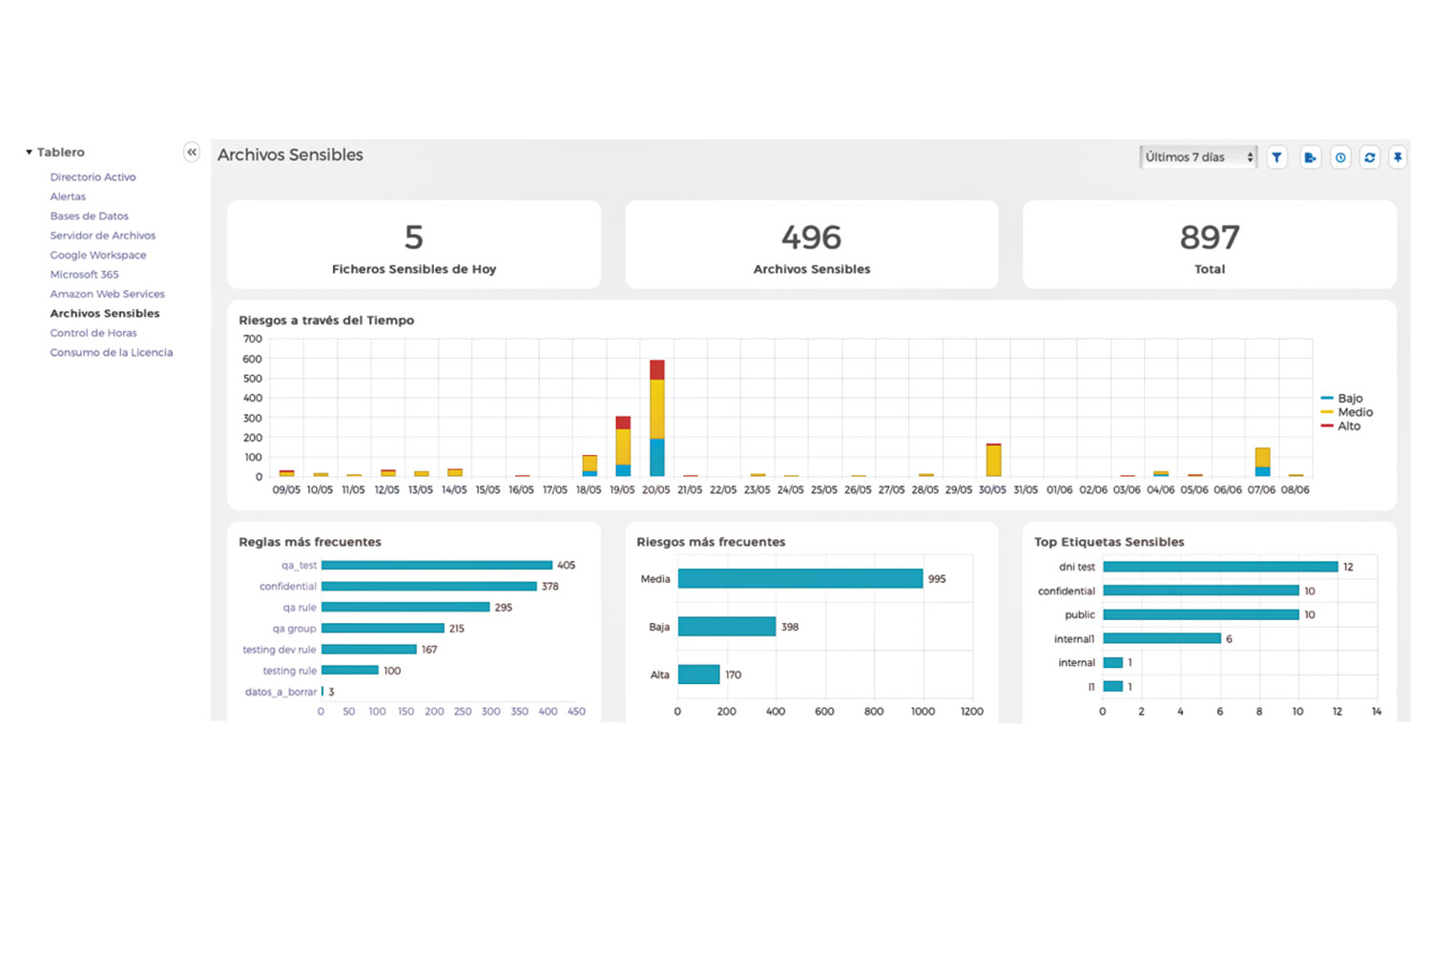
Task: Click the 18/05 risk bar
Action: tap(590, 466)
